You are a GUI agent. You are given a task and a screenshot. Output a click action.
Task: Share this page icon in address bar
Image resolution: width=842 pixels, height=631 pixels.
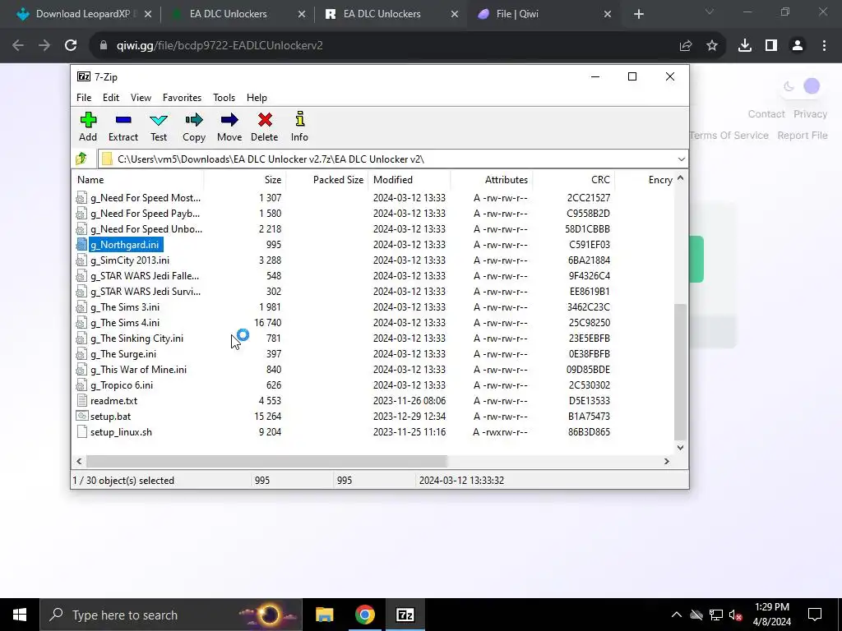(x=686, y=46)
